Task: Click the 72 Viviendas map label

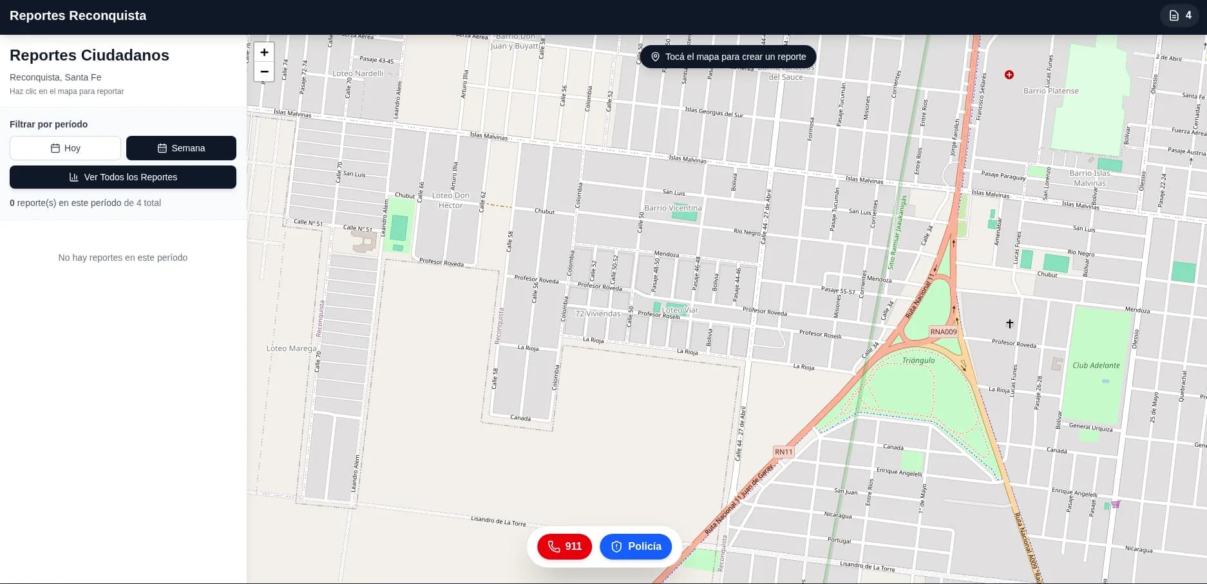Action: (x=598, y=314)
